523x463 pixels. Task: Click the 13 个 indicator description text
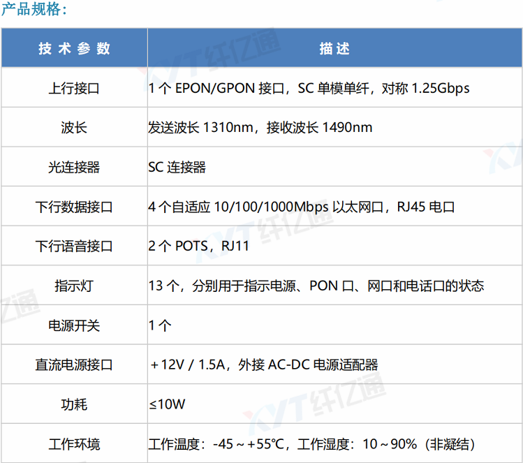click(316, 286)
